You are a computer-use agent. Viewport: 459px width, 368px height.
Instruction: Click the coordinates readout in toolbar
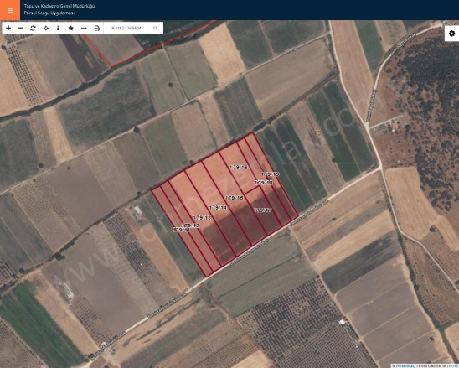(126, 29)
